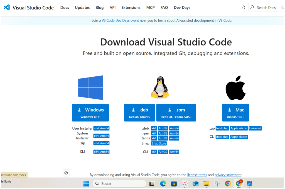Open Microsoft Store from the taskbar
This screenshot has width=285, height=189.
174,183
